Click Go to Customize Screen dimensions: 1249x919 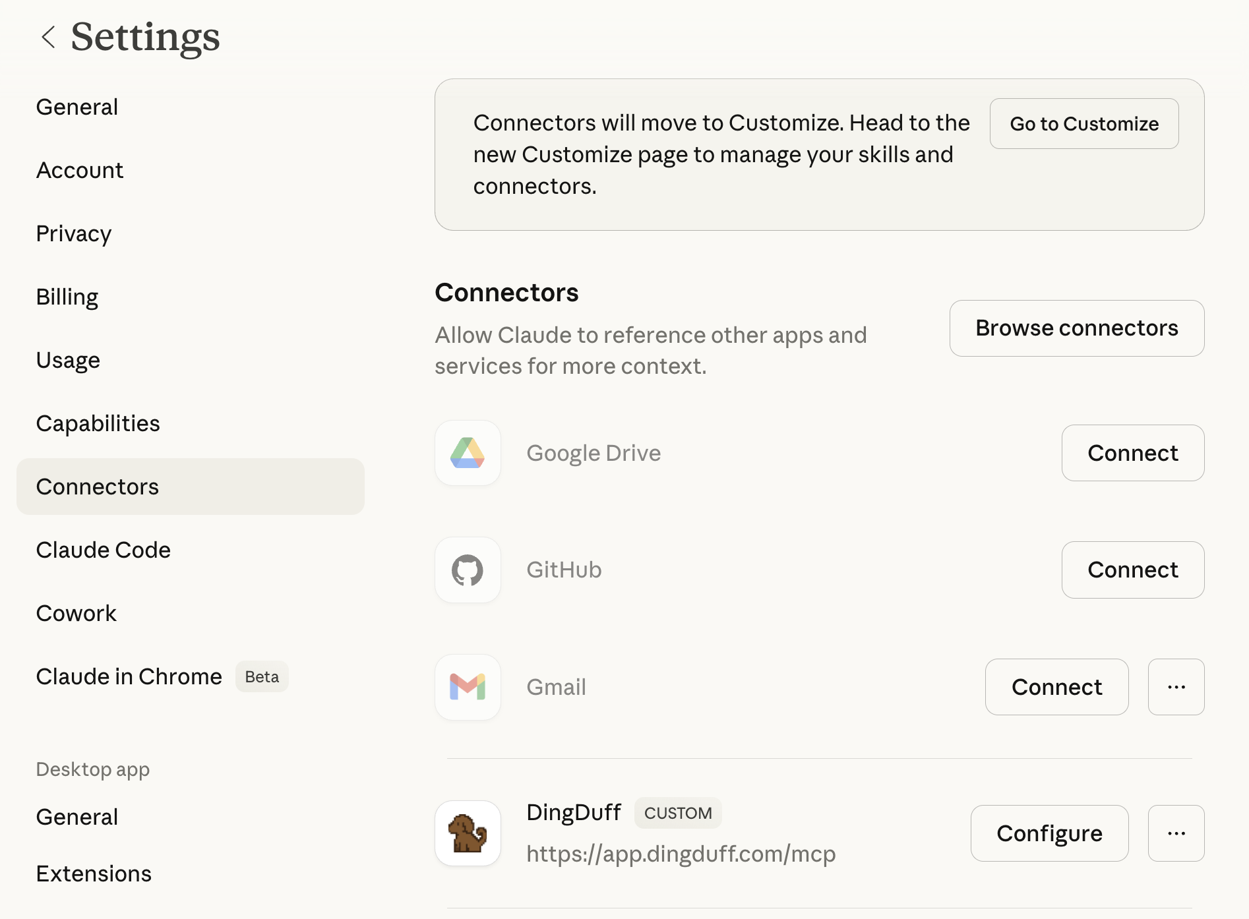(1083, 123)
